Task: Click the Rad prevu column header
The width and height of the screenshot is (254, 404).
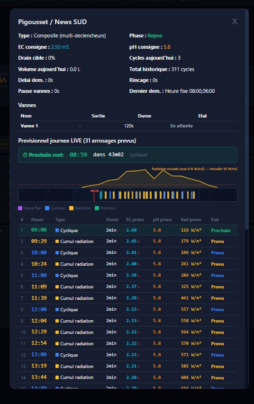Action: pos(191,219)
